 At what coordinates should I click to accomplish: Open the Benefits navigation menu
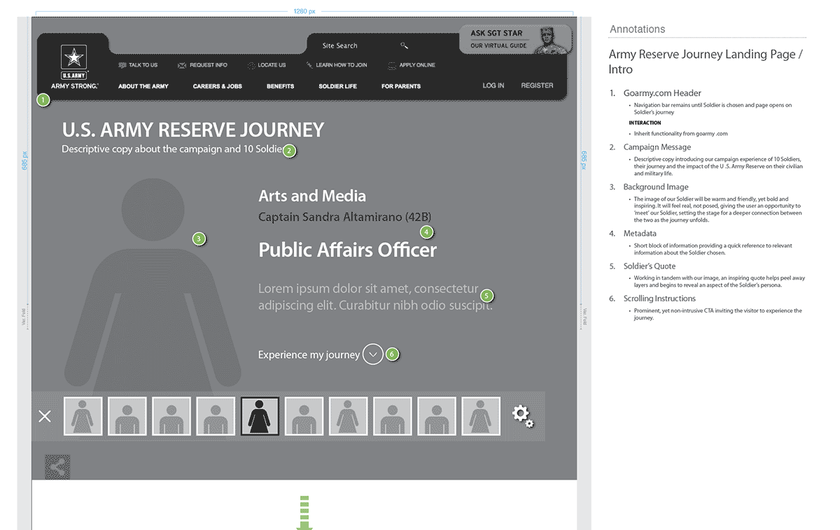[280, 86]
